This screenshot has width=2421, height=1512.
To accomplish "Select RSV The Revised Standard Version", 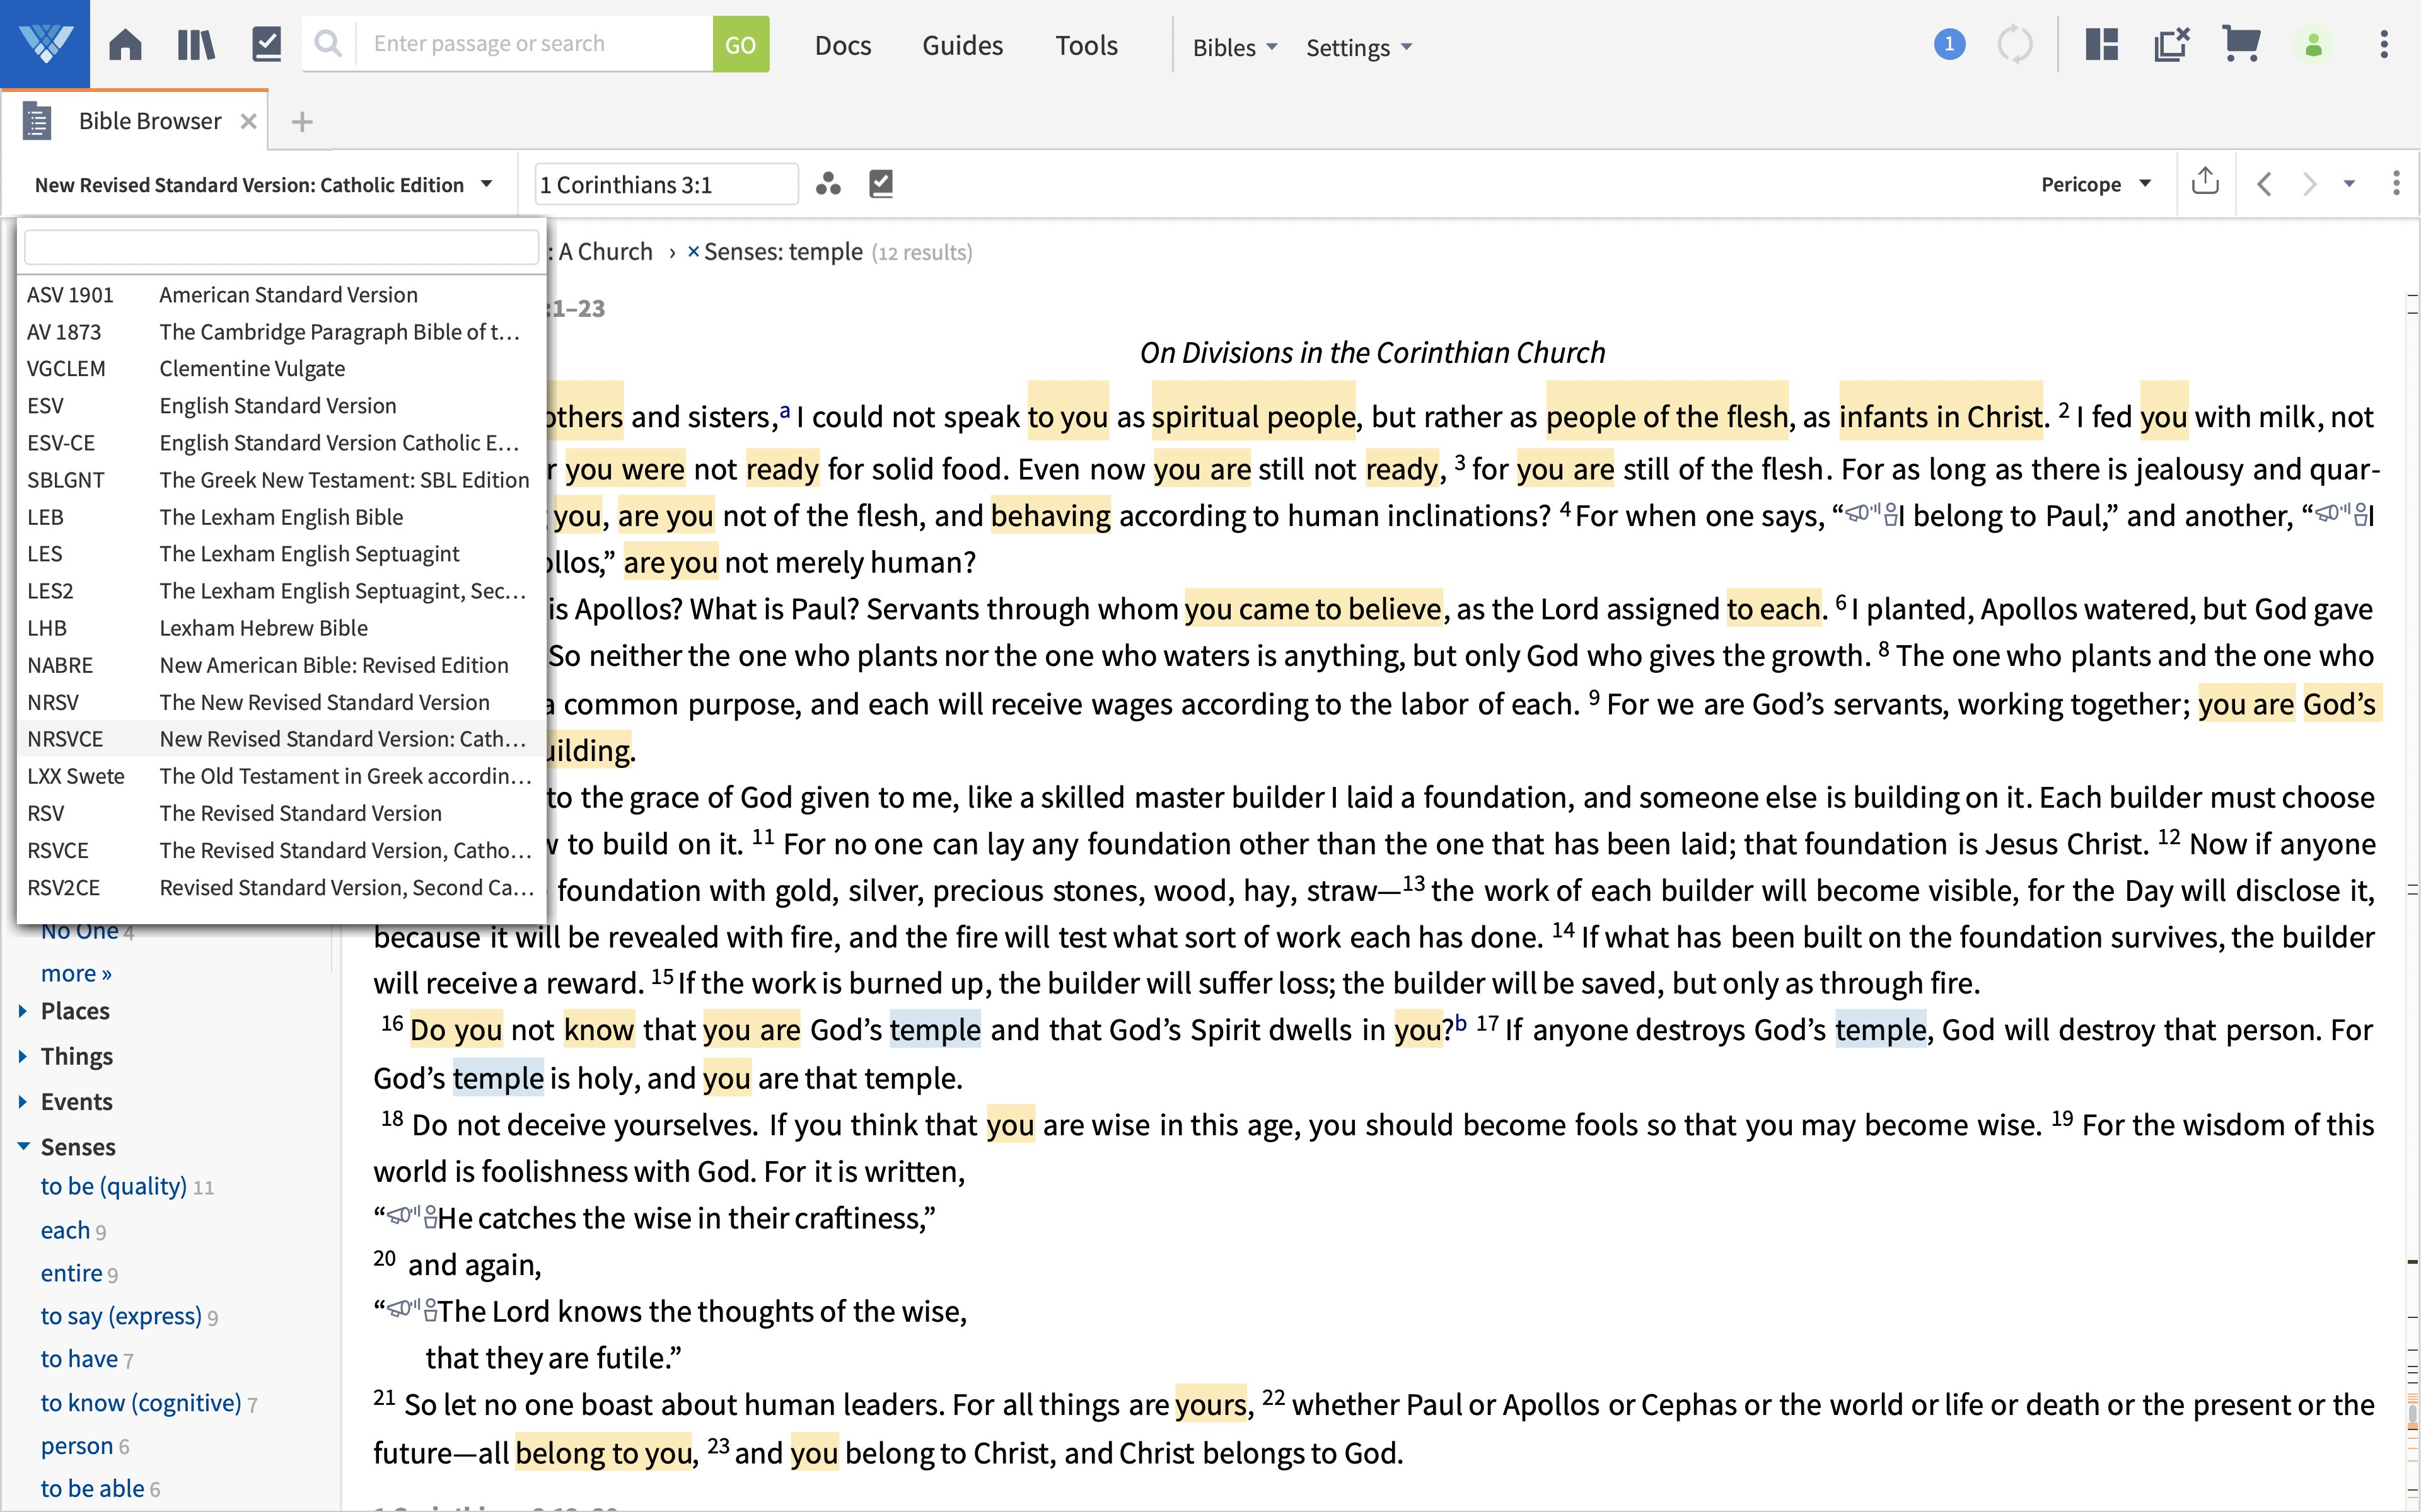I will [281, 813].
